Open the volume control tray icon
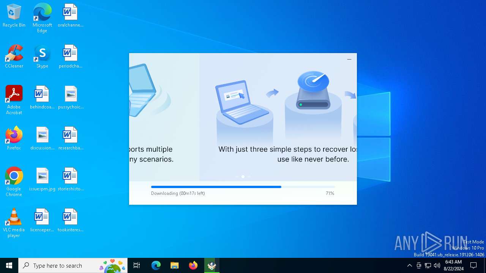The height and width of the screenshot is (273, 486). [x=437, y=265]
